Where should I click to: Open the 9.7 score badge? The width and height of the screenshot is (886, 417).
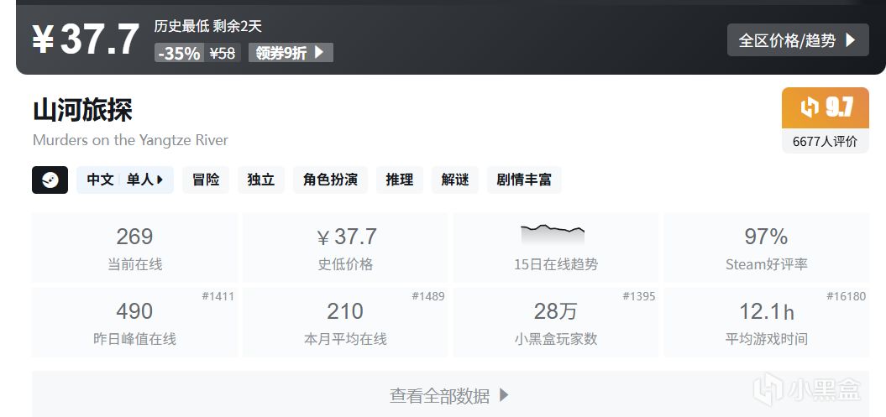[x=826, y=107]
